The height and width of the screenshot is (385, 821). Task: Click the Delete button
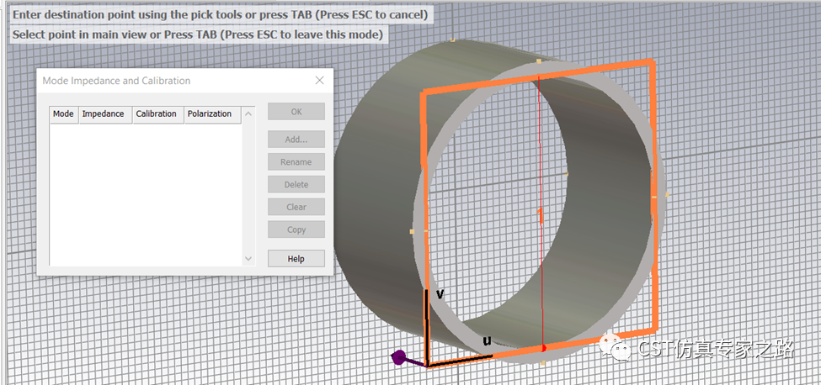coord(296,184)
